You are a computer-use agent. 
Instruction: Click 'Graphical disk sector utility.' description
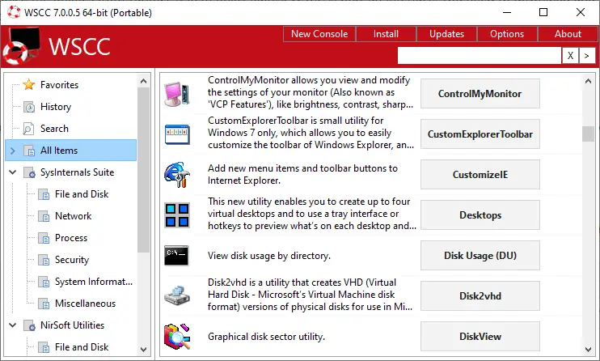coord(266,337)
